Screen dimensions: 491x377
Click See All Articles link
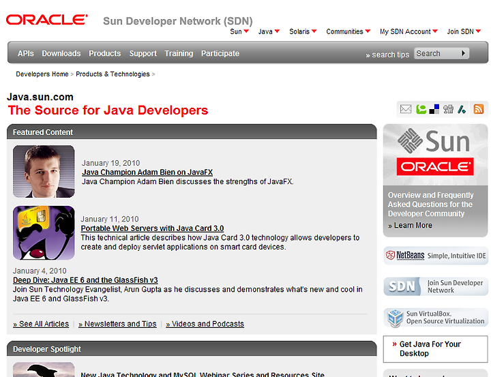point(41,324)
